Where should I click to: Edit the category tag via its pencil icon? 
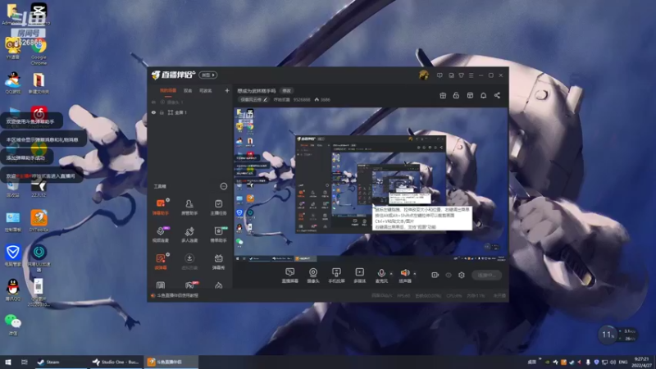pos(265,99)
